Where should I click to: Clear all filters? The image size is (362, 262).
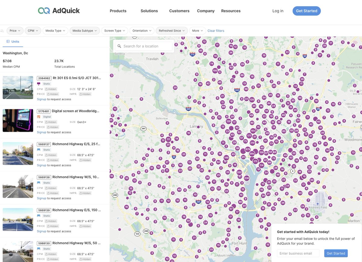(216, 31)
